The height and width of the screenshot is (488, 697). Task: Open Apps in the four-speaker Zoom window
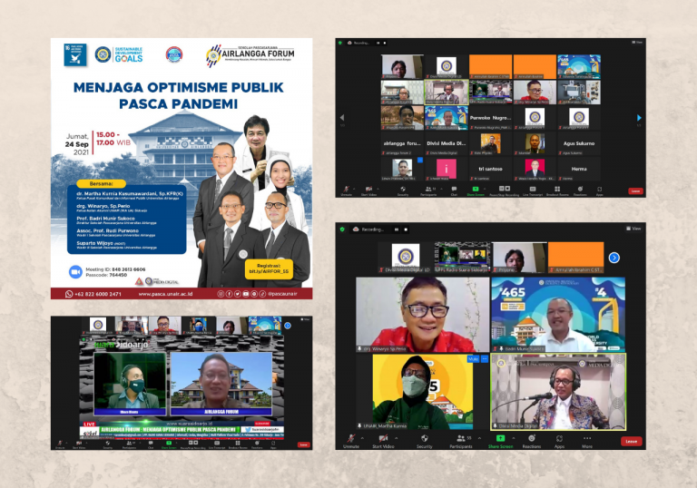pyautogui.click(x=559, y=441)
